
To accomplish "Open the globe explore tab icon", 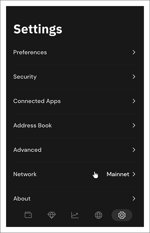I will [98, 215].
